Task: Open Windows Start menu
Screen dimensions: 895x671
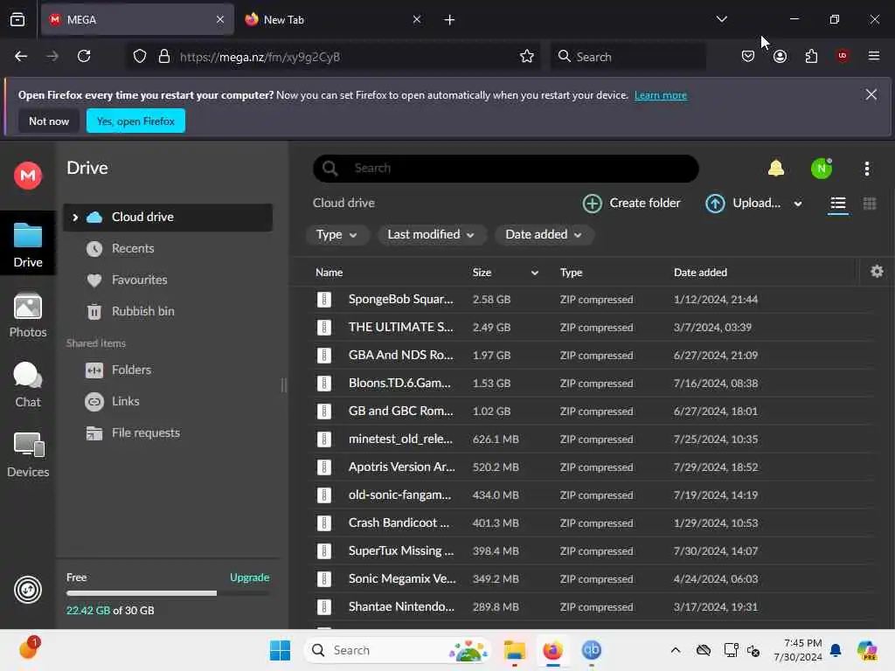Action: coord(280,650)
